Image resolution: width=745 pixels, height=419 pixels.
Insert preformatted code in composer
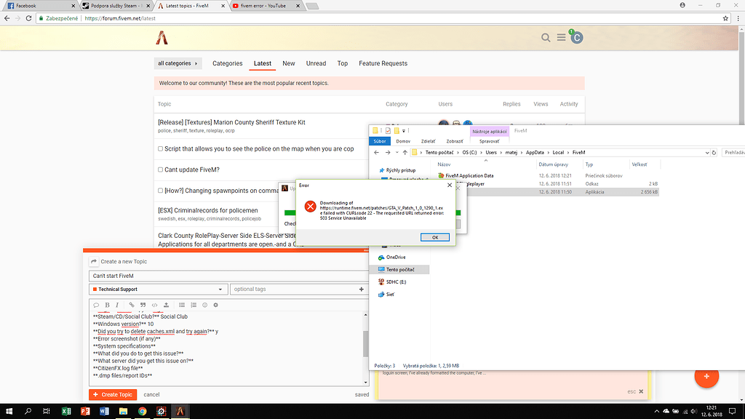tap(154, 305)
